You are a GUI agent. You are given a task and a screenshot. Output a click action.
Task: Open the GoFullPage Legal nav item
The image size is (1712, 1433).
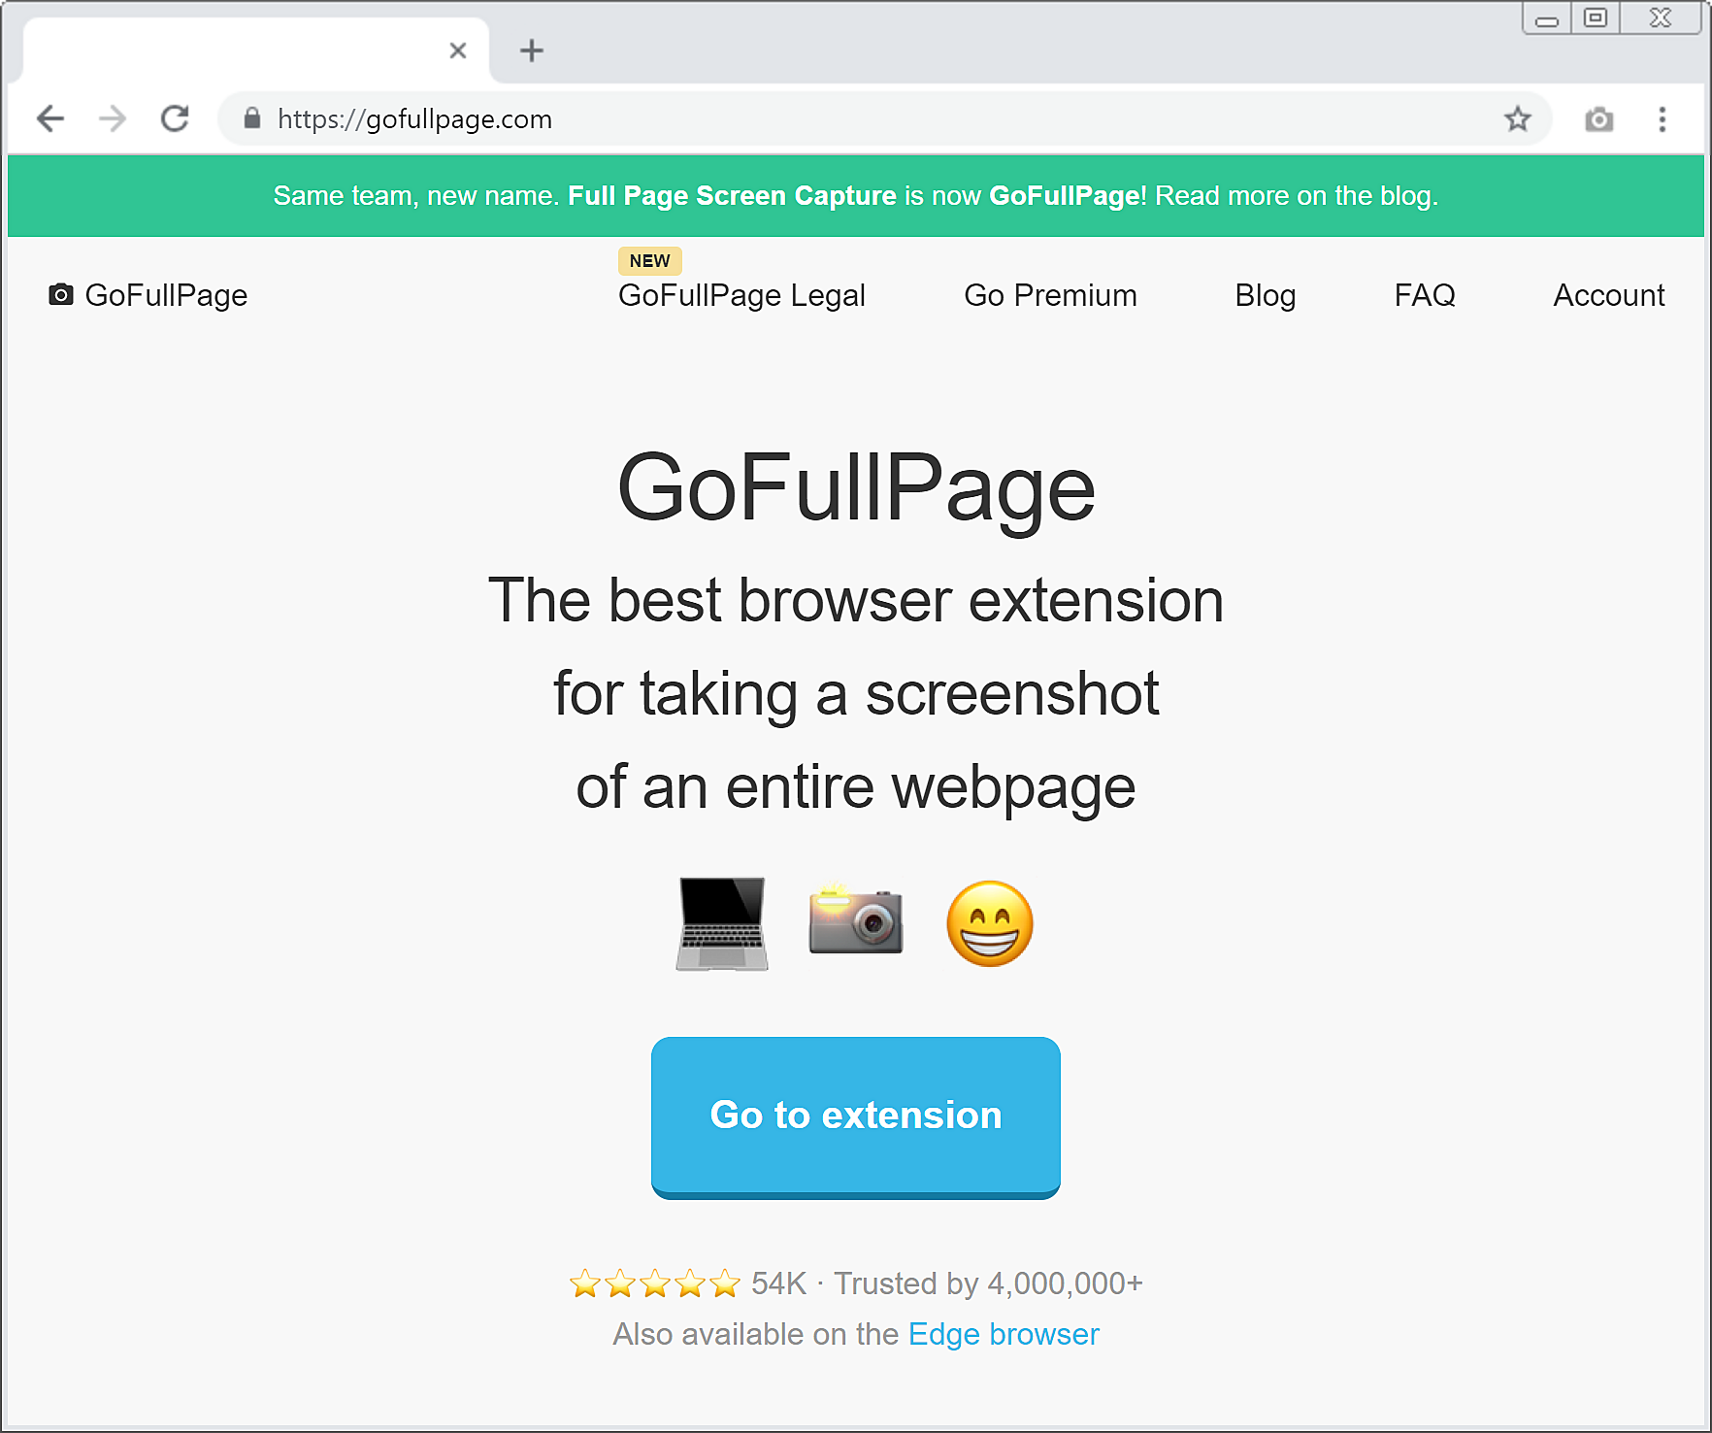click(x=741, y=295)
